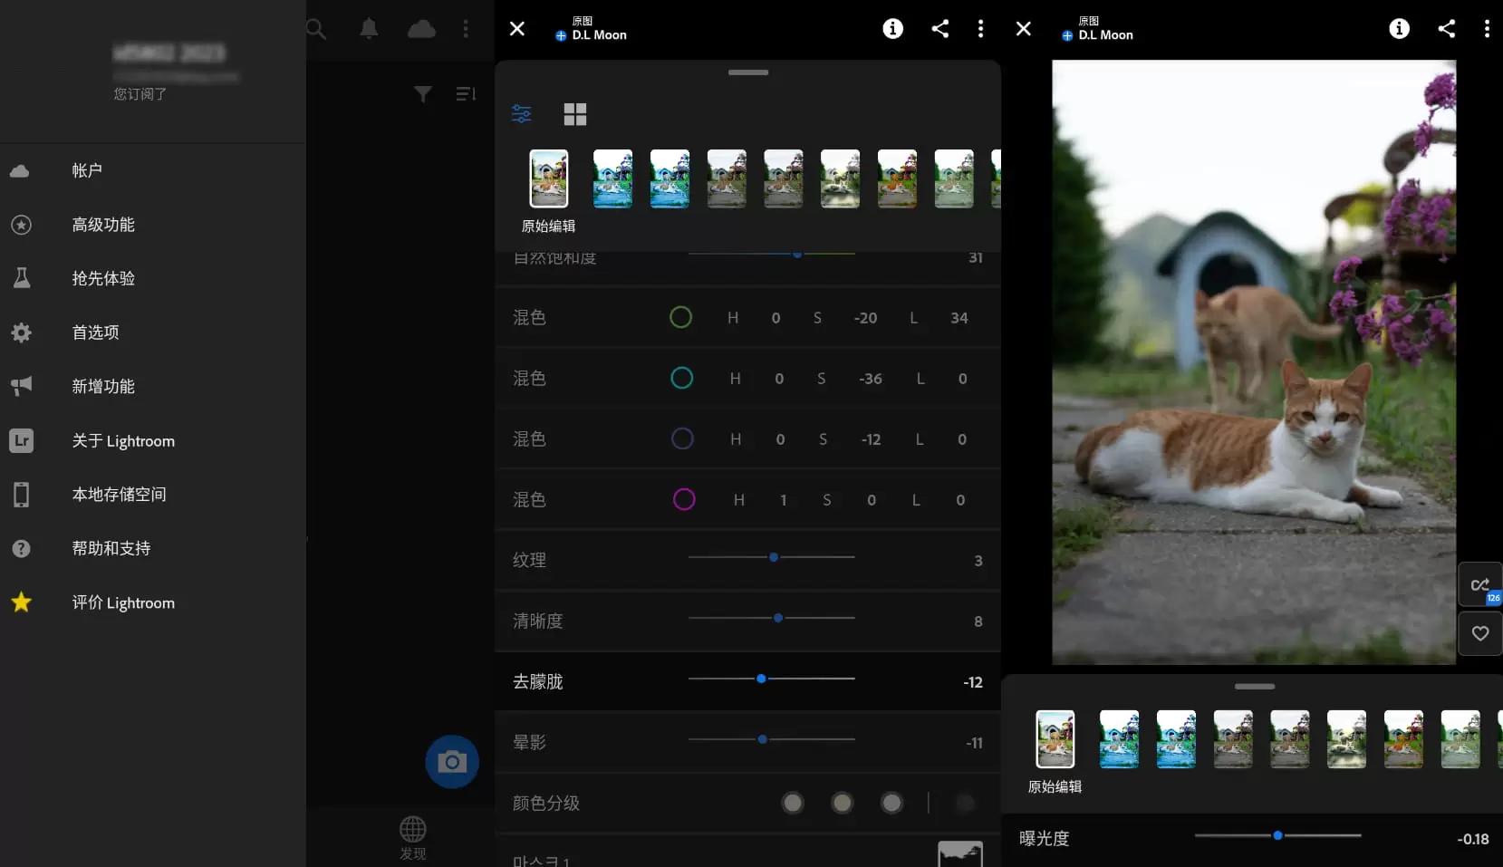
Task: Tap the D.L Moon author name in the right panel
Action: 1106,35
